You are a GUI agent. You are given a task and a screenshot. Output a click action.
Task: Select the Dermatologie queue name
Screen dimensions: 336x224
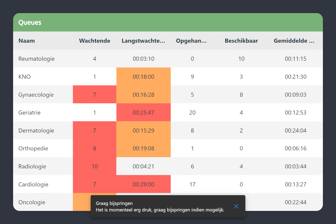click(x=36, y=131)
